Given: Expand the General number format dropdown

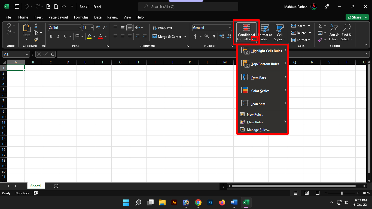Looking at the screenshot, I should pos(230,28).
